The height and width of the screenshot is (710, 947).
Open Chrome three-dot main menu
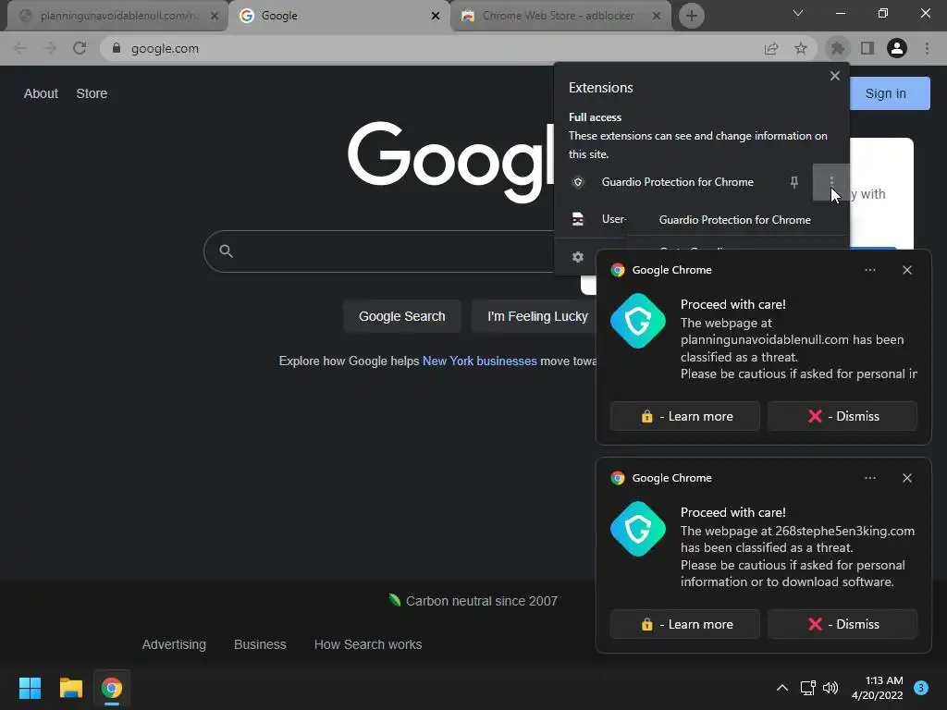[x=927, y=48]
